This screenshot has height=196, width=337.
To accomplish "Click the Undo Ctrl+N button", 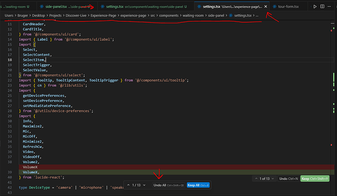I will click(x=289, y=178).
